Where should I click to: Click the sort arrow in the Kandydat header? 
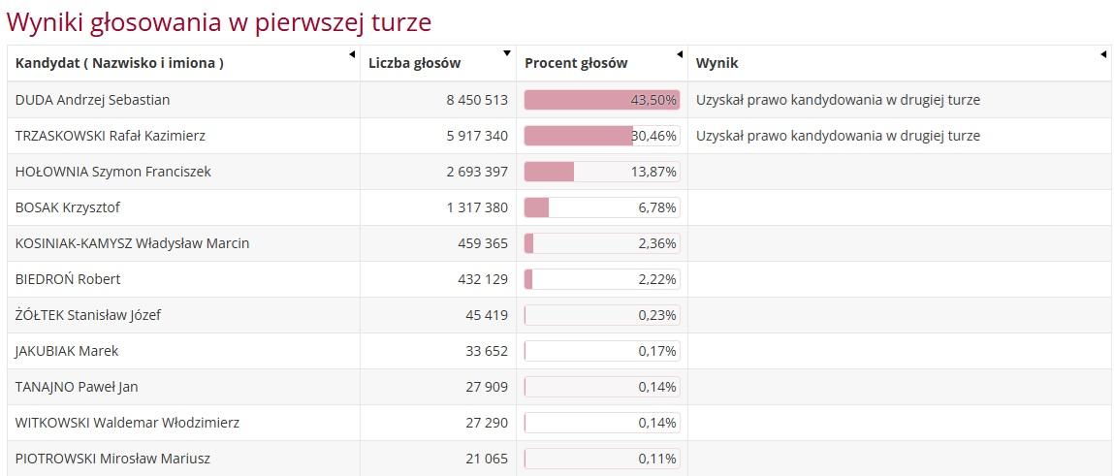352,54
